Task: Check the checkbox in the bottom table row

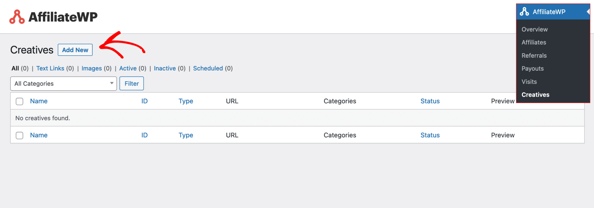Action: tap(19, 135)
